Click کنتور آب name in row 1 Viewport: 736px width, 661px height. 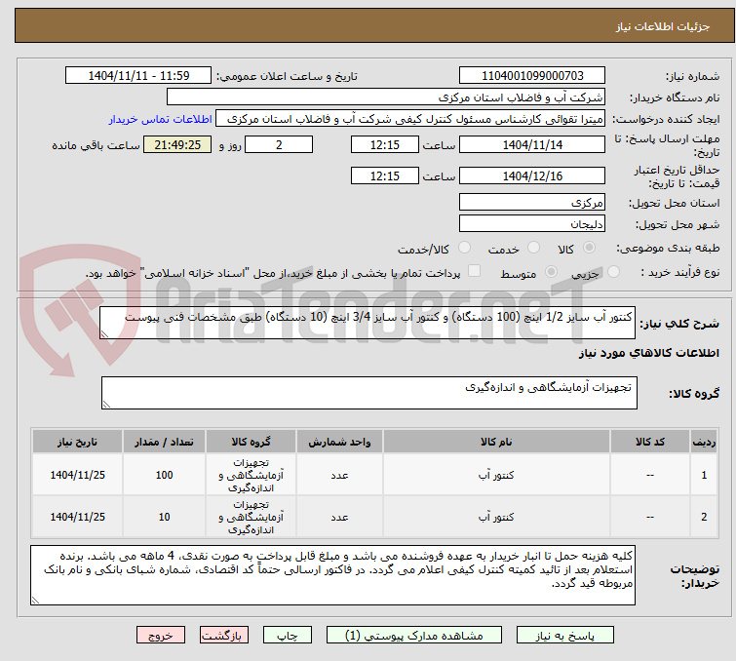(496, 475)
